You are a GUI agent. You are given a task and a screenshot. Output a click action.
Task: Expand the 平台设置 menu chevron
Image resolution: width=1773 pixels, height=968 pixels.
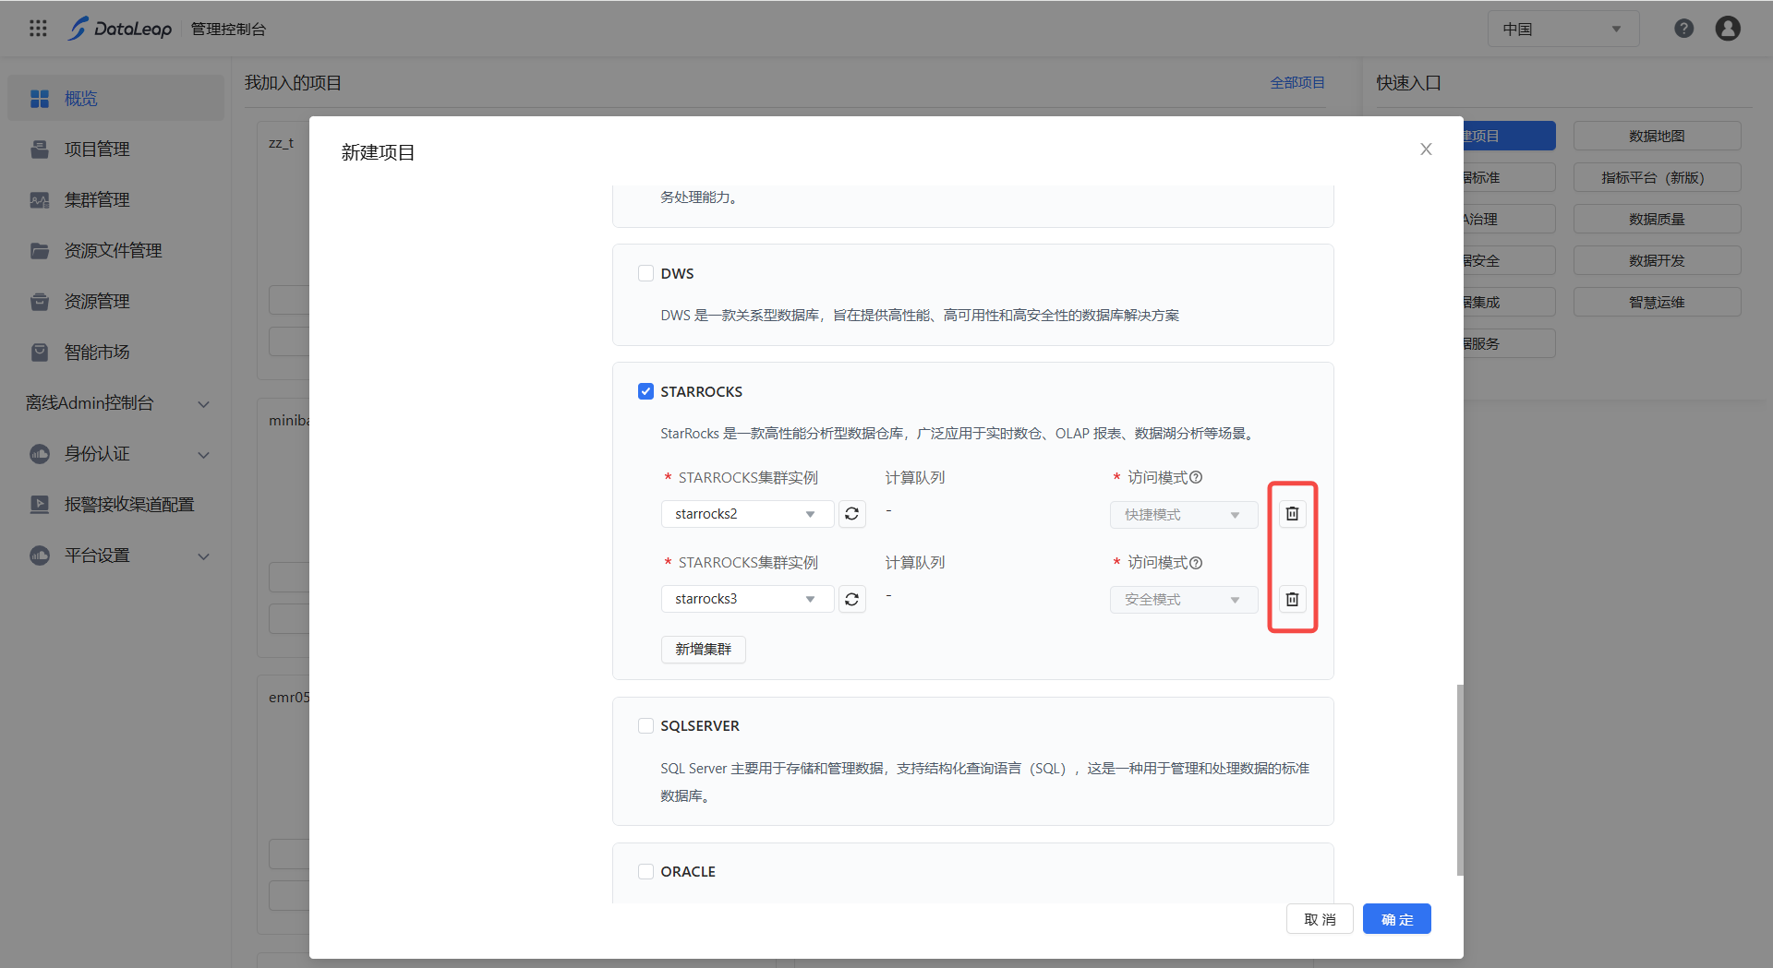click(x=204, y=556)
